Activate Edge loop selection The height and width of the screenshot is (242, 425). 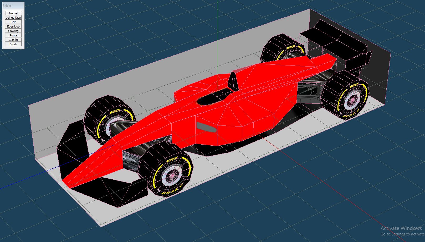[x=13, y=26]
